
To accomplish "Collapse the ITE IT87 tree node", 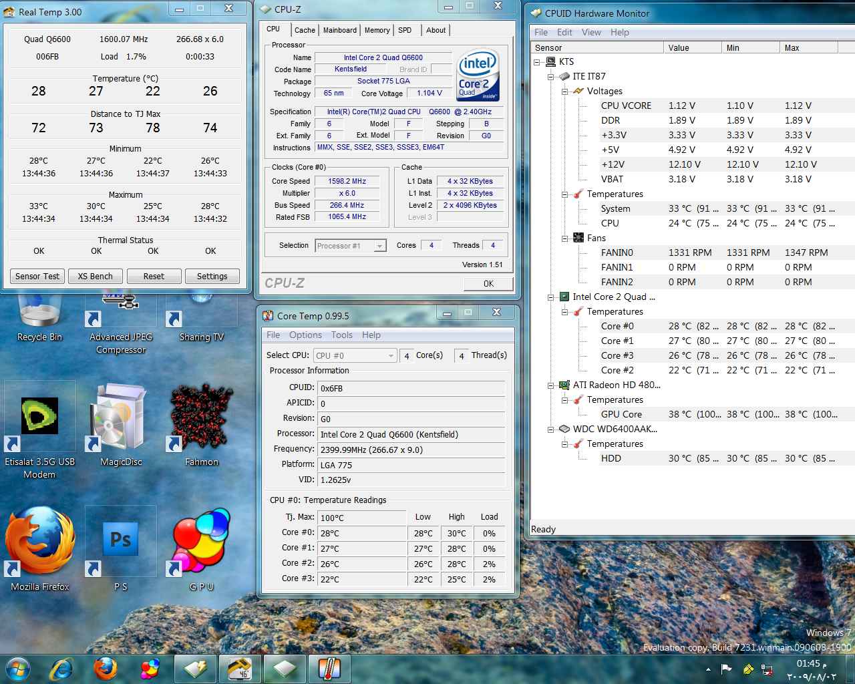I will click(551, 77).
